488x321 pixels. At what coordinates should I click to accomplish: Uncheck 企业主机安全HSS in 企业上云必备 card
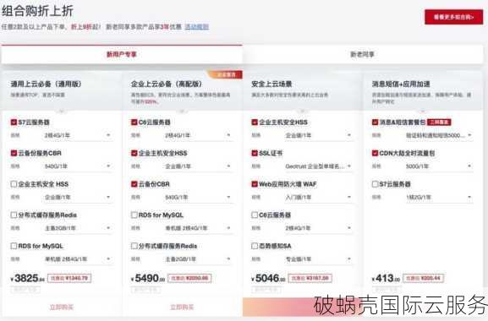point(134,153)
